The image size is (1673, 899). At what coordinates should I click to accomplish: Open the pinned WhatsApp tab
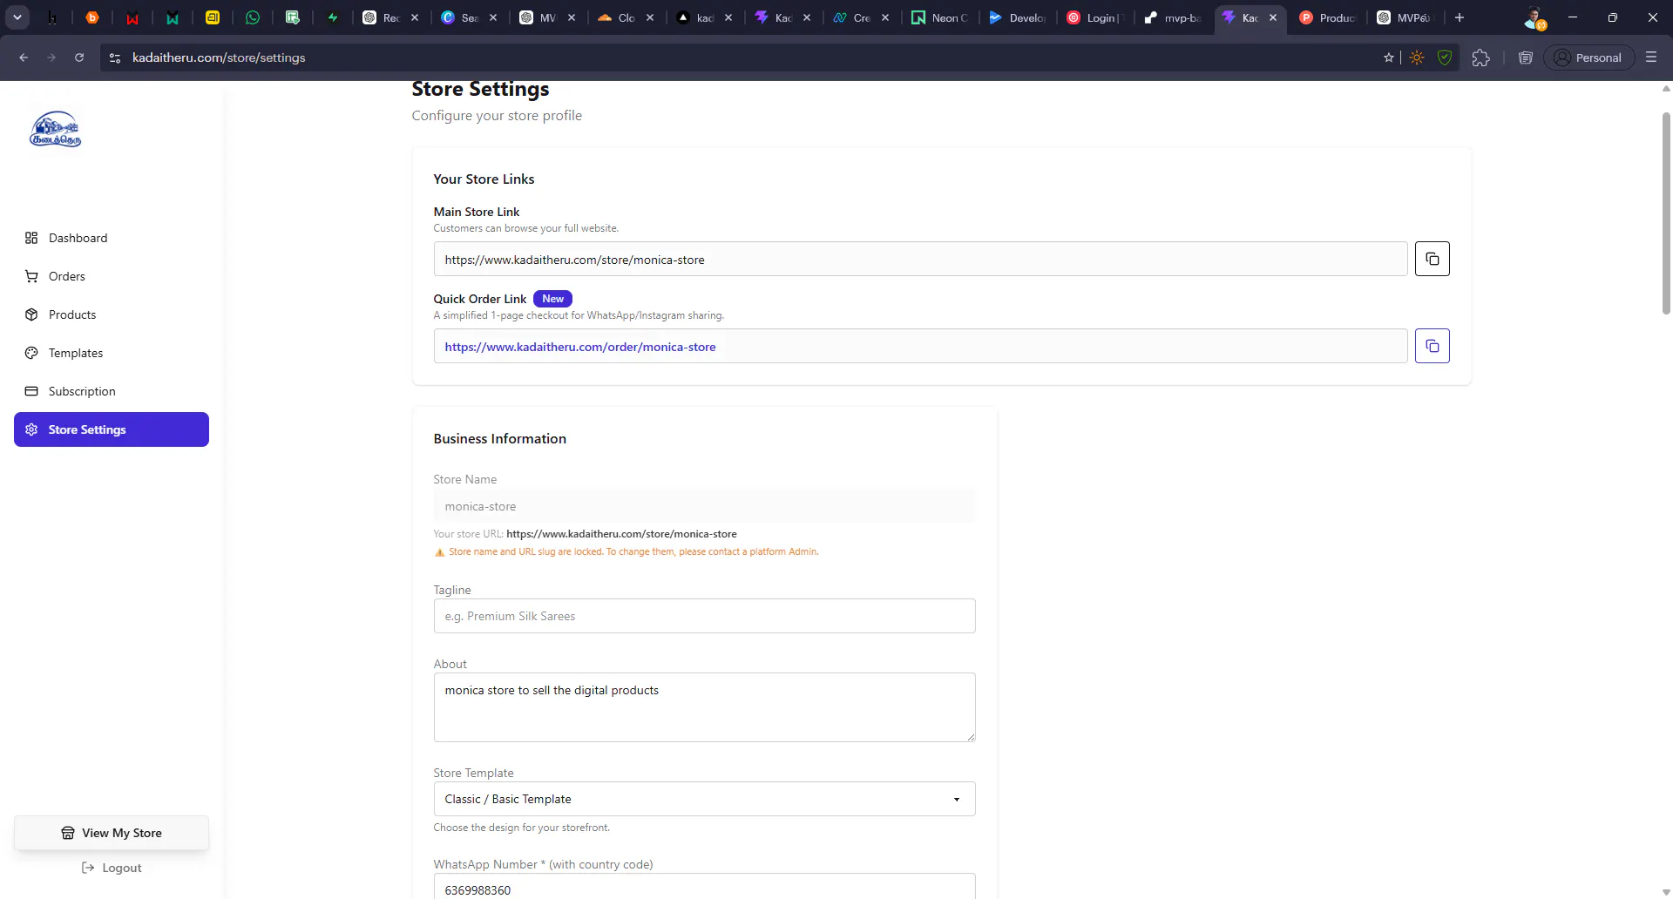(x=253, y=17)
